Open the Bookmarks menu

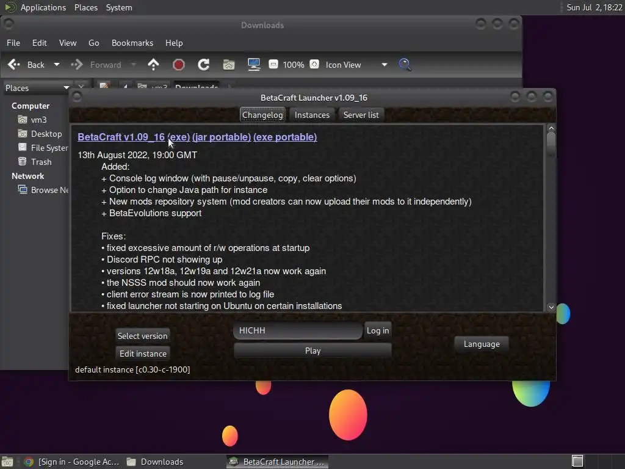[x=132, y=43]
